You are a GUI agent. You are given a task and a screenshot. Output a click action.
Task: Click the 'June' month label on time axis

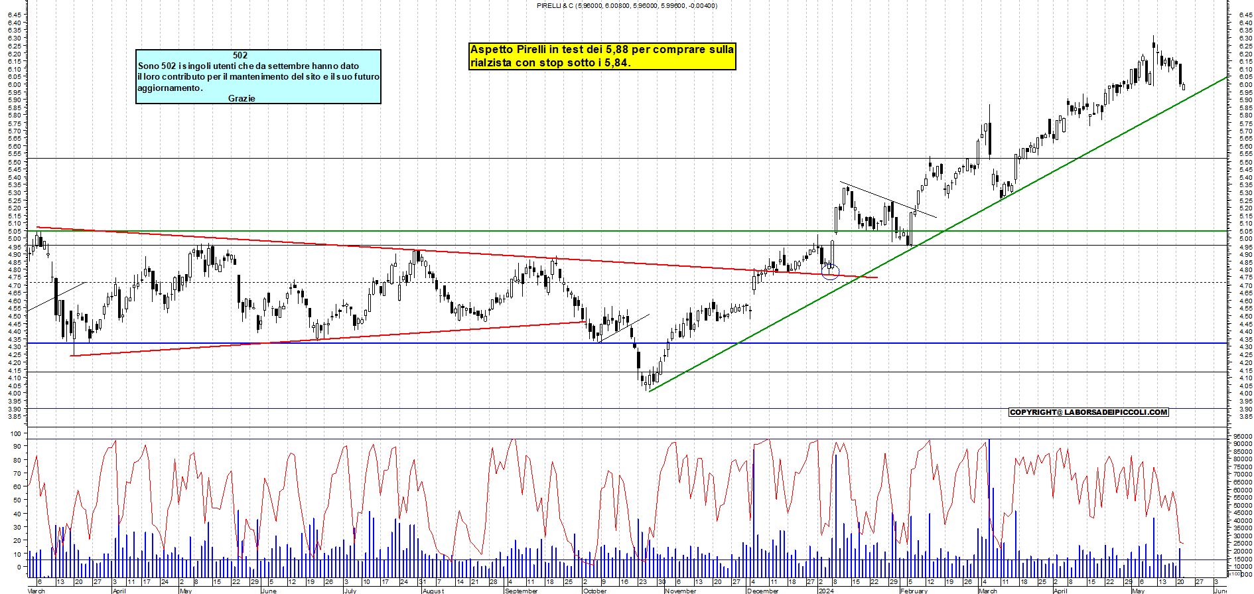point(269,591)
